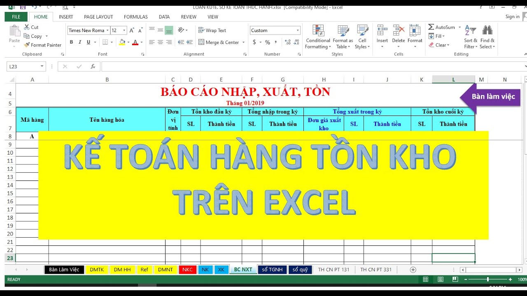The height and width of the screenshot is (296, 527).
Task: Toggle Italic formatting
Action: [80, 42]
